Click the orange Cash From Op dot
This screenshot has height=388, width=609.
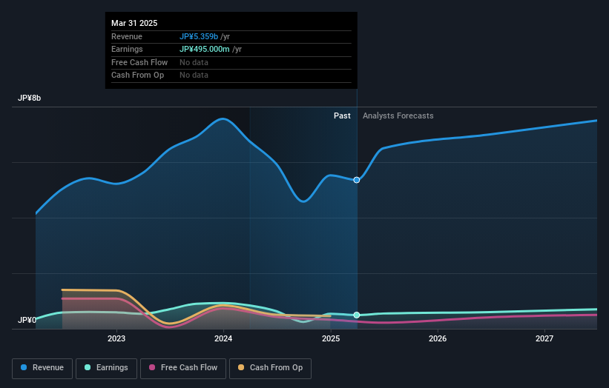pos(241,367)
